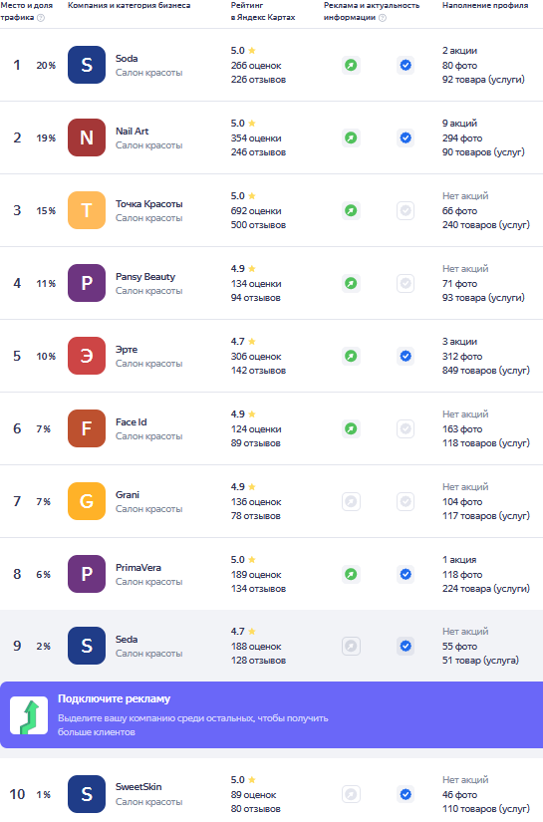The height and width of the screenshot is (822, 543).
Task: Open the Pansy Beauty company link
Action: coord(145,277)
